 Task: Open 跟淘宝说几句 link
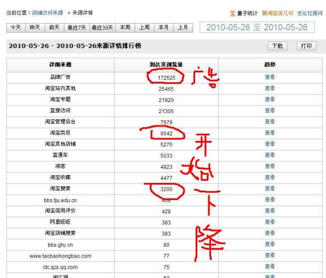(277, 13)
